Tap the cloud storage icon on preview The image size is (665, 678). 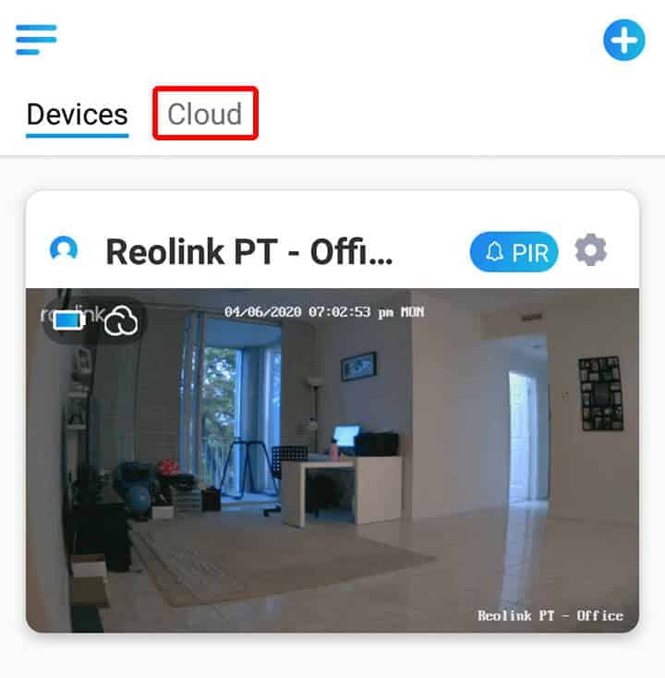(x=122, y=321)
